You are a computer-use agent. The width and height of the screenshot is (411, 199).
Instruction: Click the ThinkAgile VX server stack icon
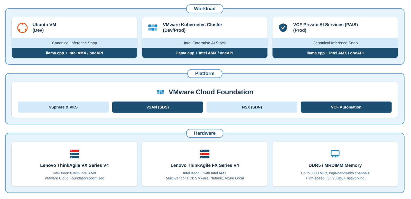coord(74,154)
